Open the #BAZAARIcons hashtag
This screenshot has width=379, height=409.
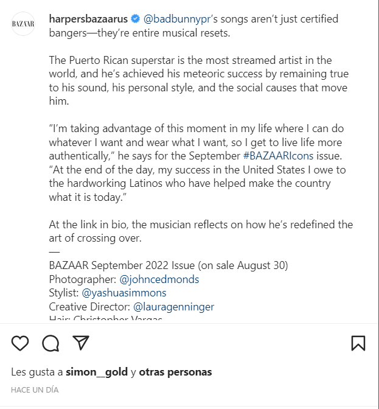[281, 156]
